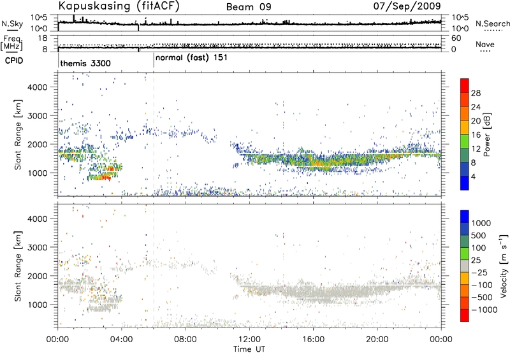This screenshot has width=510, height=353.
Task: Click the dark blue top of the velocity colorbar
Action: click(x=465, y=217)
